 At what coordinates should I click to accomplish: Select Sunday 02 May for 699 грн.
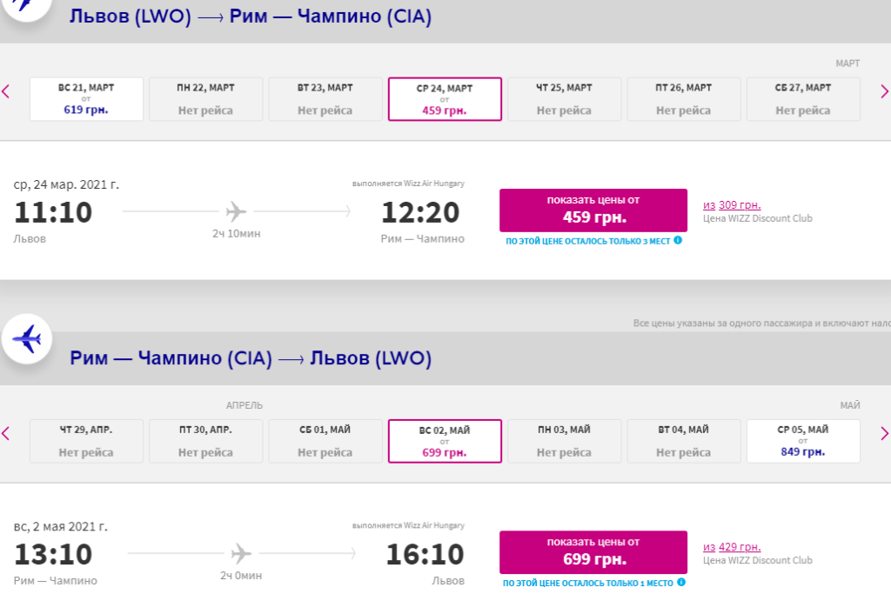pos(445,441)
